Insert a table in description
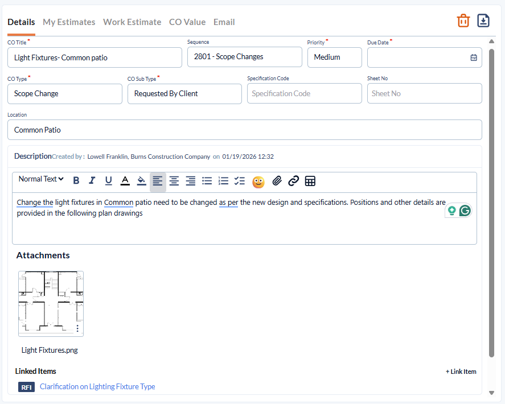The image size is (505, 404). [310, 182]
